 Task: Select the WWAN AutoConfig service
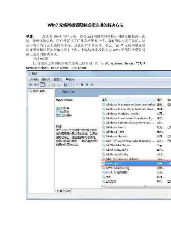tap(136, 168)
